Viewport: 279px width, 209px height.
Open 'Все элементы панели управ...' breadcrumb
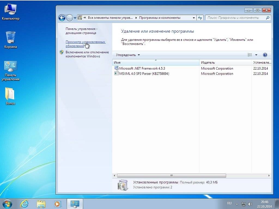[x=110, y=18]
